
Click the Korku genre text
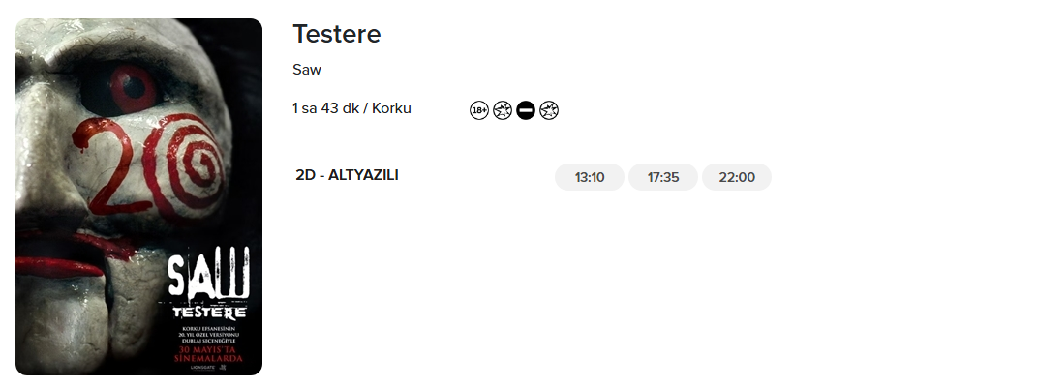391,108
